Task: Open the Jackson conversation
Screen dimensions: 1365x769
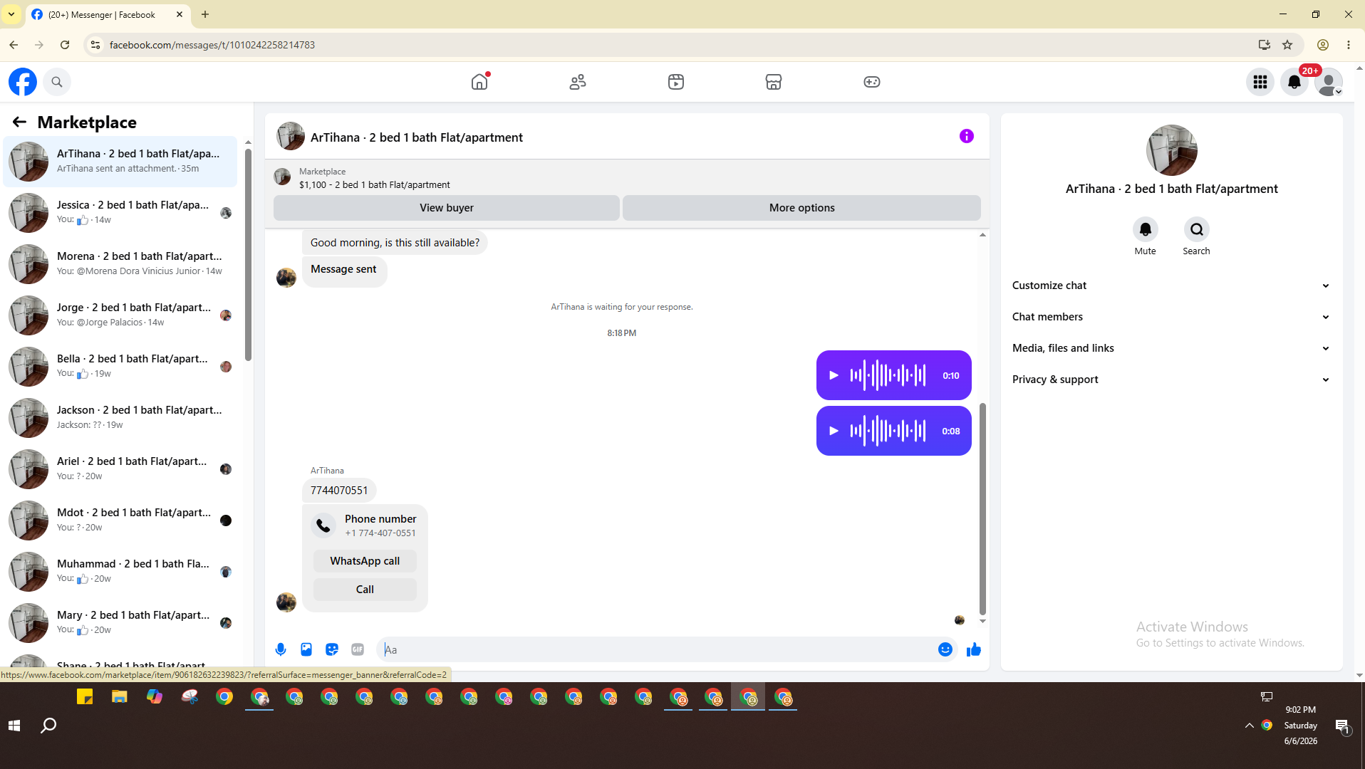Action: click(120, 418)
